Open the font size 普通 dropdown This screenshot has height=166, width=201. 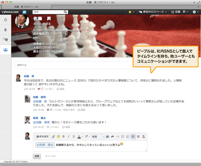[98, 137]
